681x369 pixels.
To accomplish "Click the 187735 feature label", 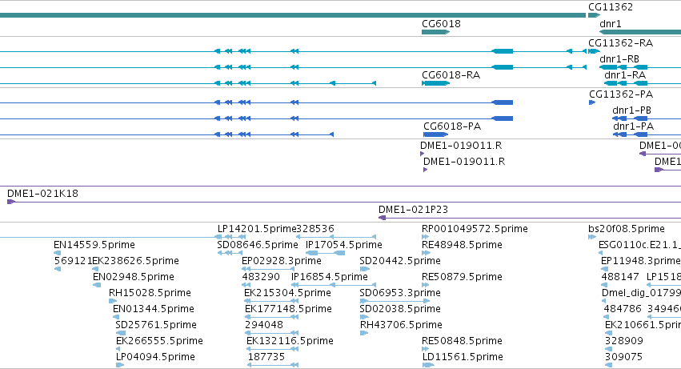I will point(266,357).
